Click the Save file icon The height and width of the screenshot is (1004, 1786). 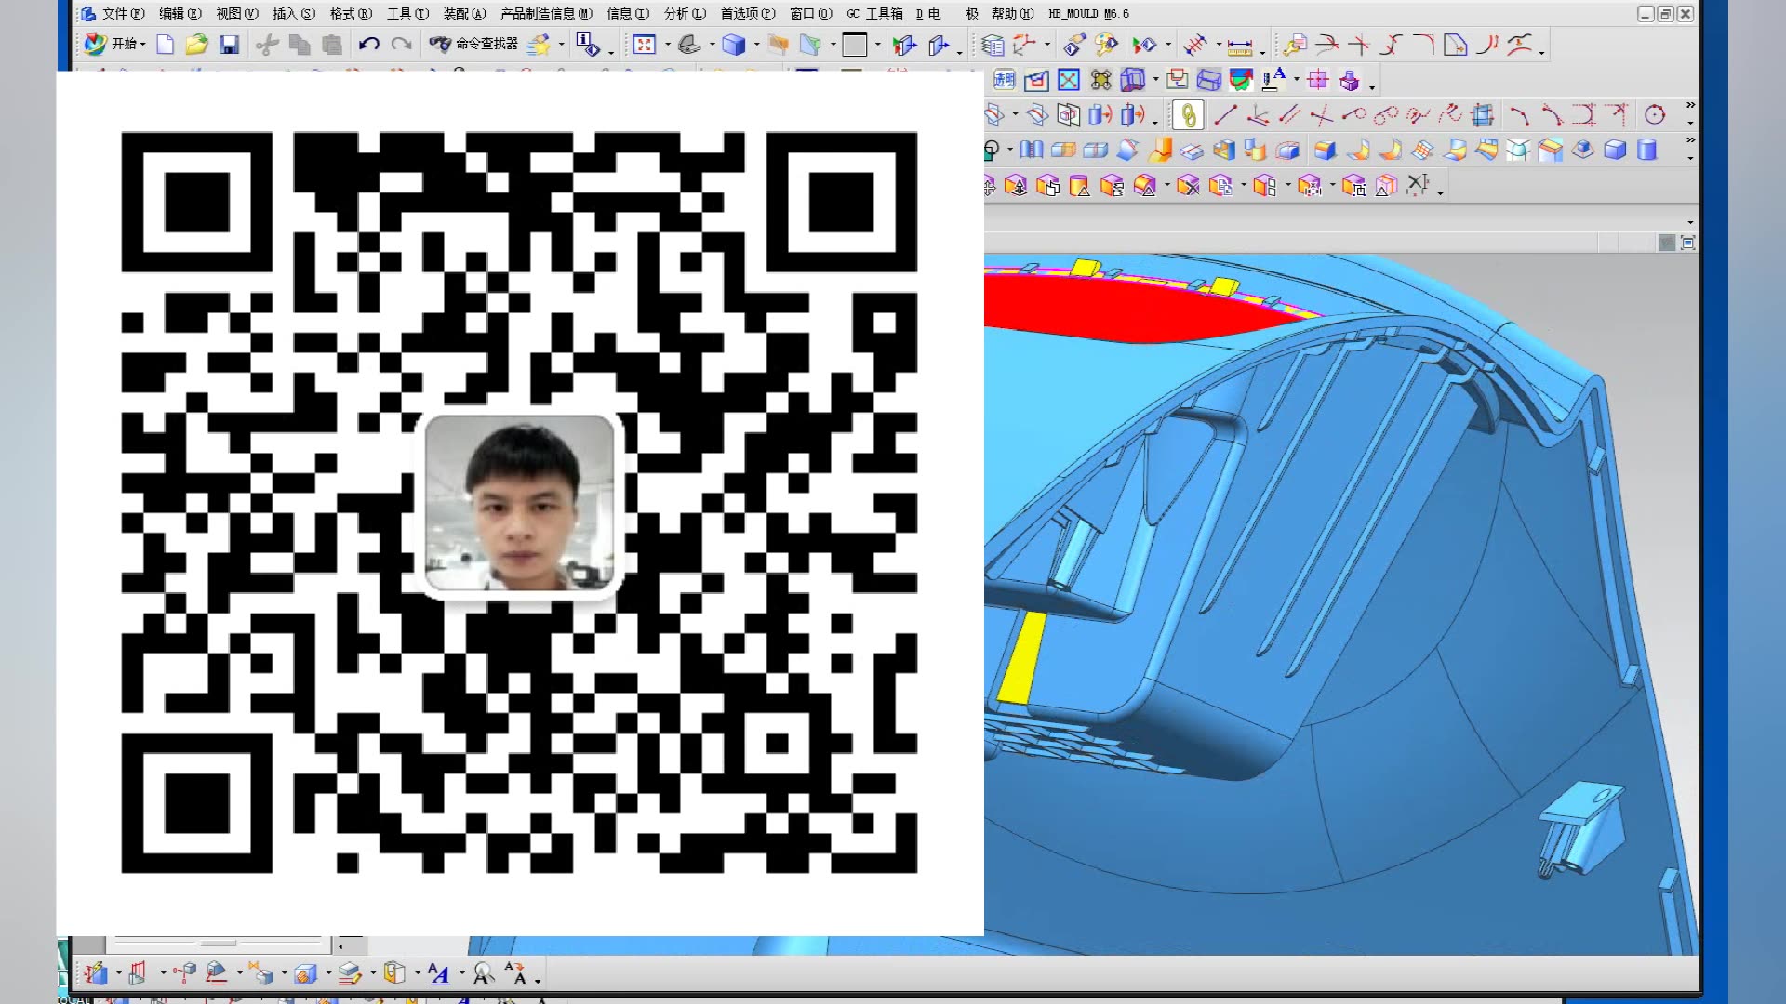[229, 45]
